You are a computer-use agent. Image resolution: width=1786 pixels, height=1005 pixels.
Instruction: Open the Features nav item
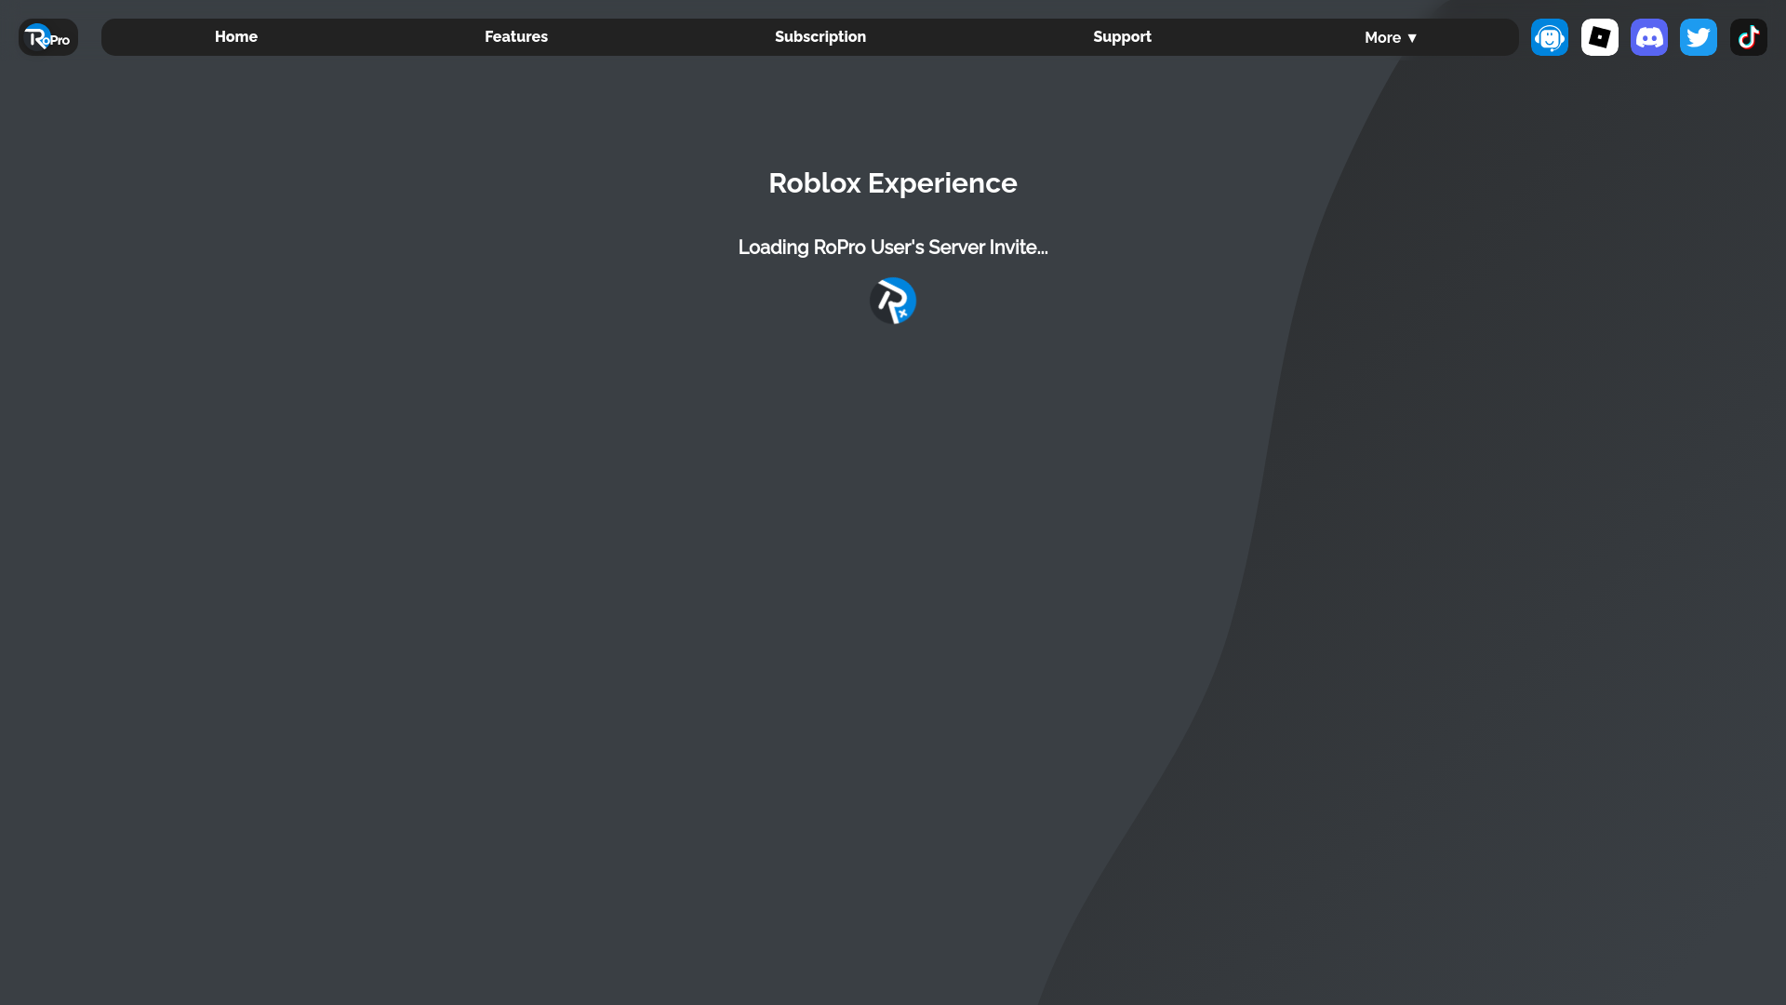[x=516, y=37]
